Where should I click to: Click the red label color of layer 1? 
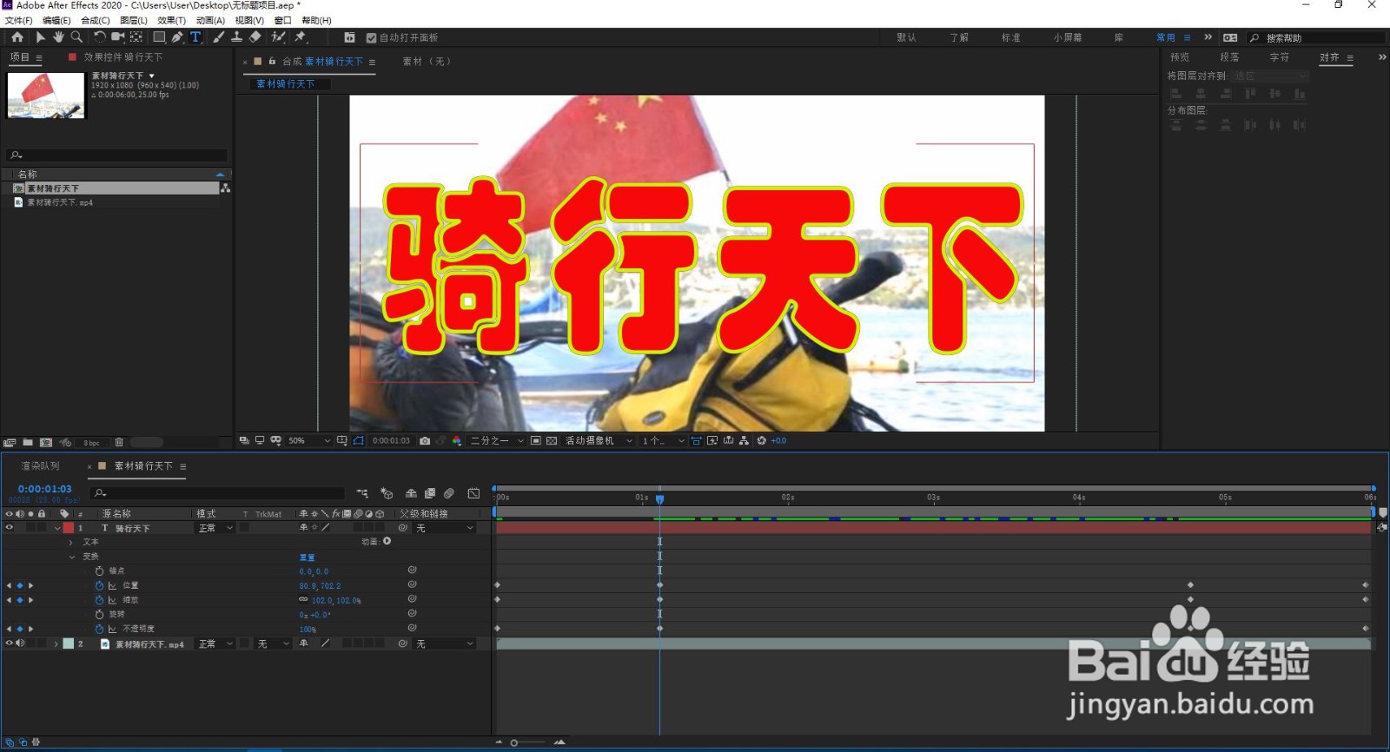[x=69, y=528]
